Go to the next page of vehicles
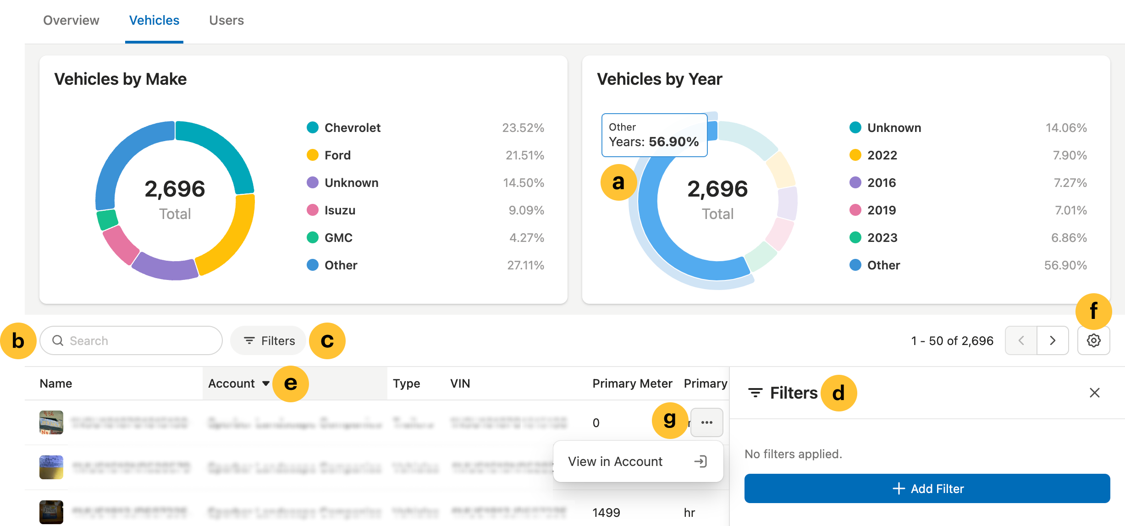Image resolution: width=1125 pixels, height=526 pixels. coord(1053,340)
